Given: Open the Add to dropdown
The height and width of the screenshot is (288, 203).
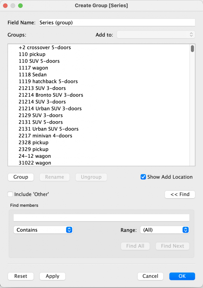Looking at the screenshot, I should (156, 35).
